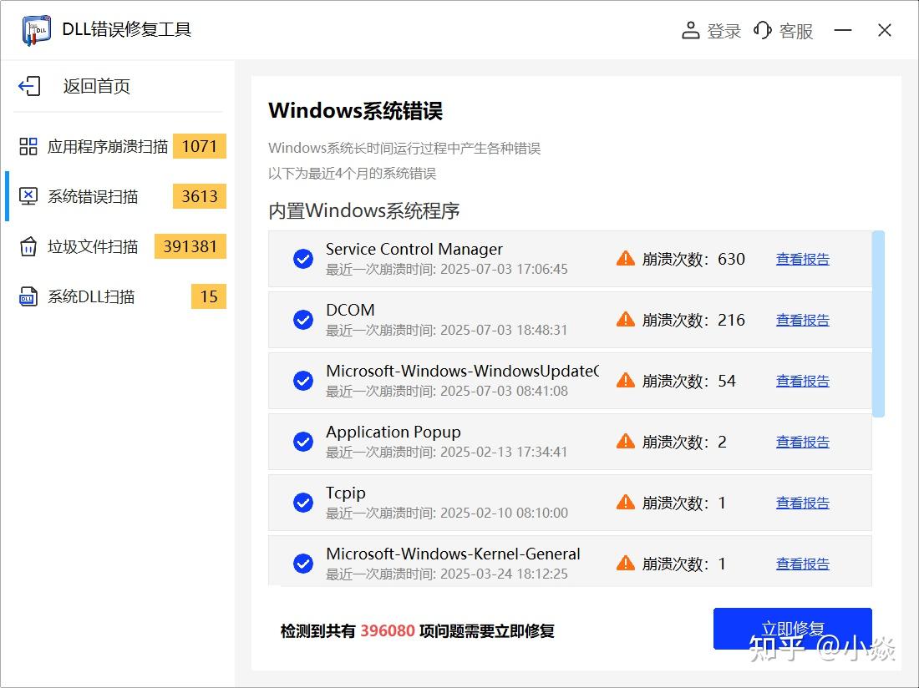The image size is (919, 688).
Task: Toggle selection for Microsoft-Windows-Kernel-General
Action: pyautogui.click(x=302, y=564)
